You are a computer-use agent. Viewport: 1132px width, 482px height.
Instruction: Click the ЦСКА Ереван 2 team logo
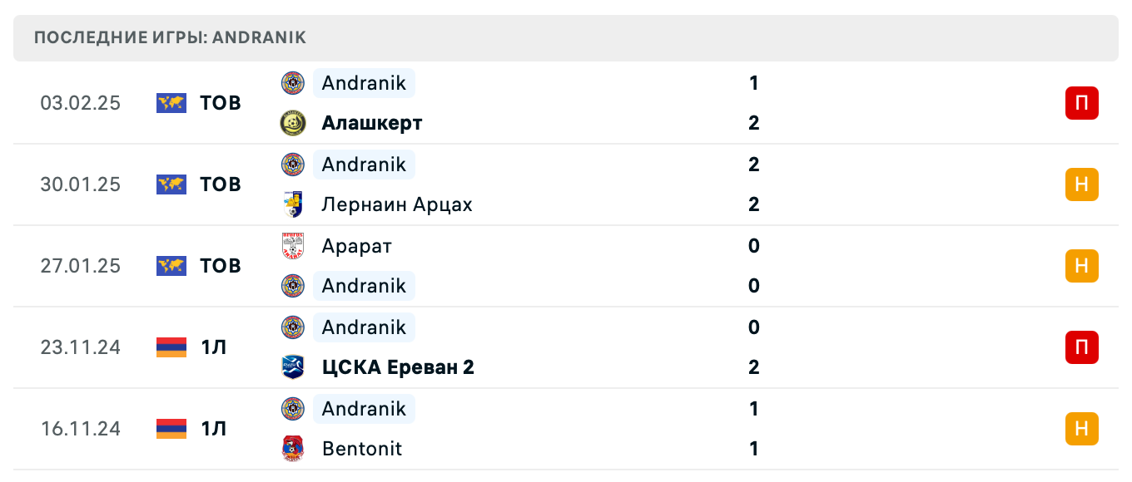[293, 367]
